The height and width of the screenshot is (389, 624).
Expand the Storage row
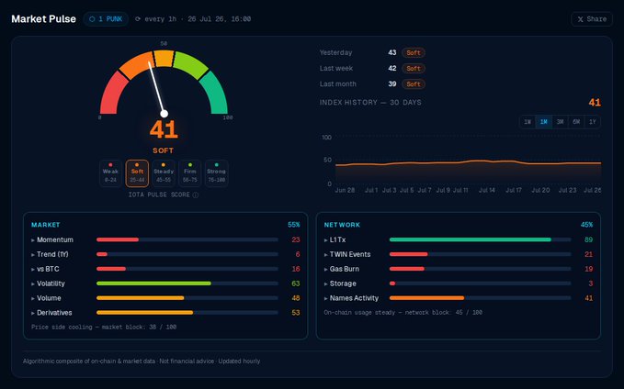[x=458, y=283]
